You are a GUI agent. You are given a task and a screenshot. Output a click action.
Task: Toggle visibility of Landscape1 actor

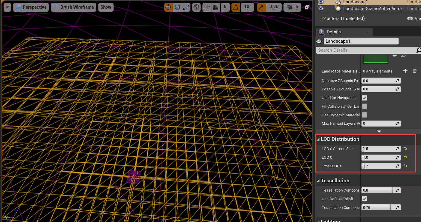(x=321, y=2)
